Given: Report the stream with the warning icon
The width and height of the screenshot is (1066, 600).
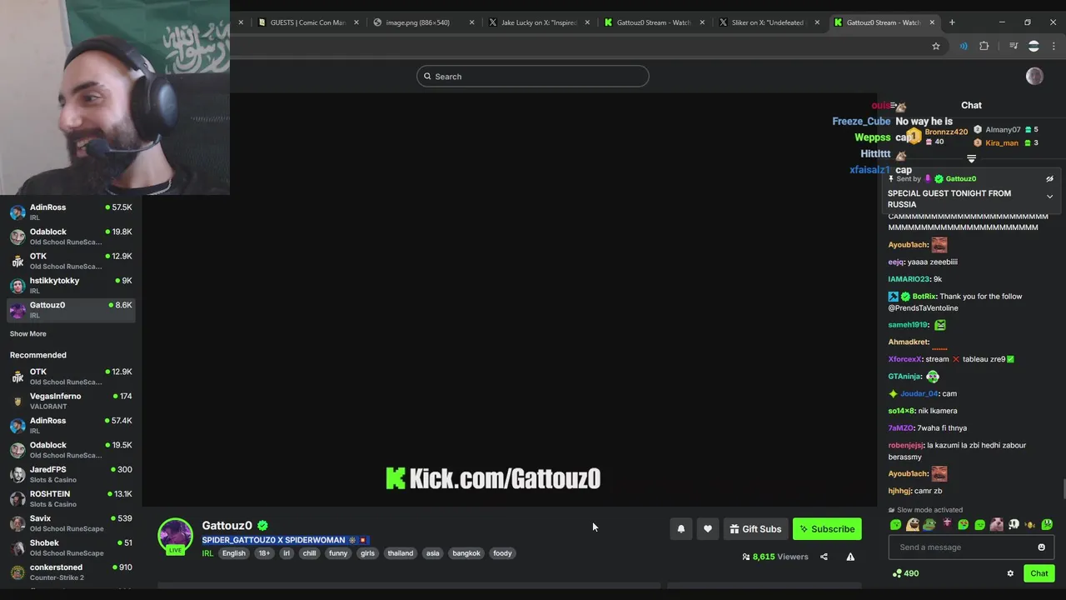Looking at the screenshot, I should point(850,557).
